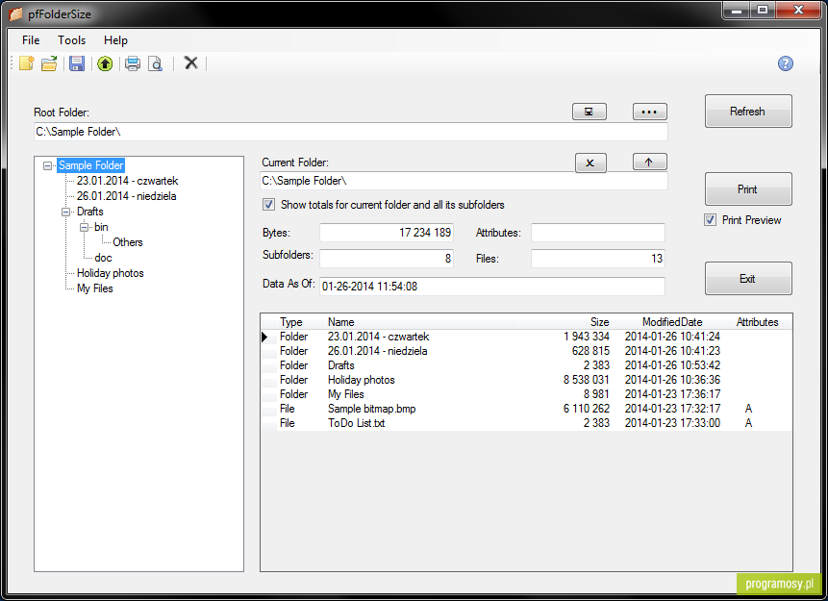The image size is (828, 601).
Task: Click the black X toolbar icon
Action: point(190,63)
